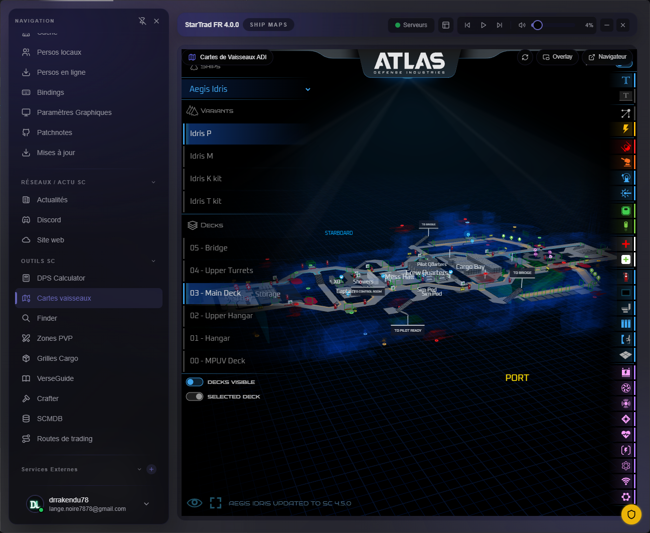Open the Navigateur button
650x533 pixels.
[x=607, y=57]
